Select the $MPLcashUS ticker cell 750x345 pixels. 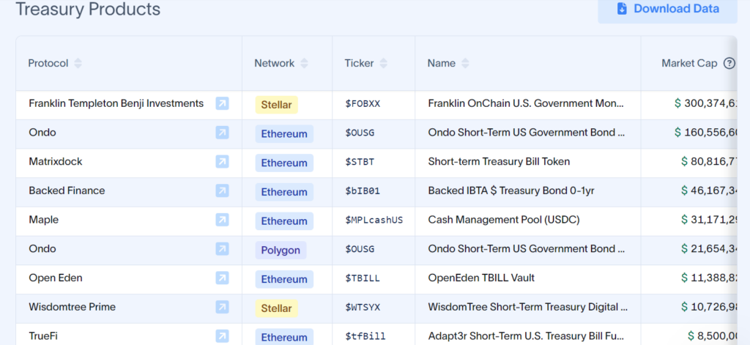[374, 220]
